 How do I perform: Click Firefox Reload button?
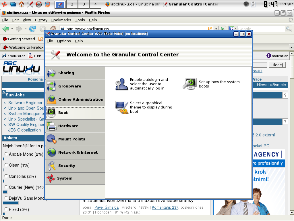pos(32,29)
